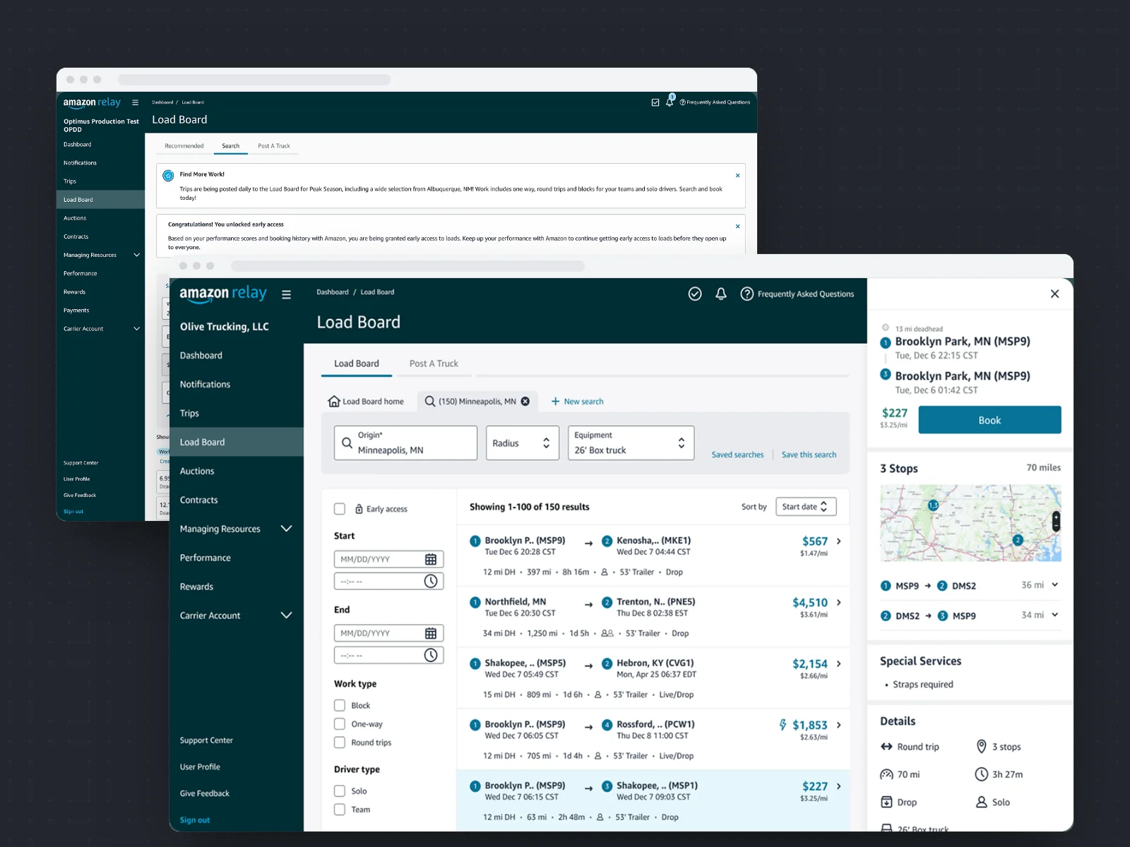Open the Sort by Start date dropdown
Screen dimensions: 1130x847
pos(806,507)
